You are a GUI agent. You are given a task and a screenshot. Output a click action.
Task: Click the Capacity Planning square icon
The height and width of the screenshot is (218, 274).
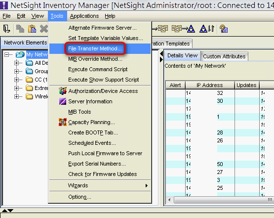63,122
